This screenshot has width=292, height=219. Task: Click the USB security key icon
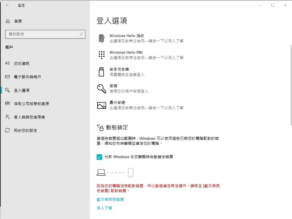click(x=102, y=72)
